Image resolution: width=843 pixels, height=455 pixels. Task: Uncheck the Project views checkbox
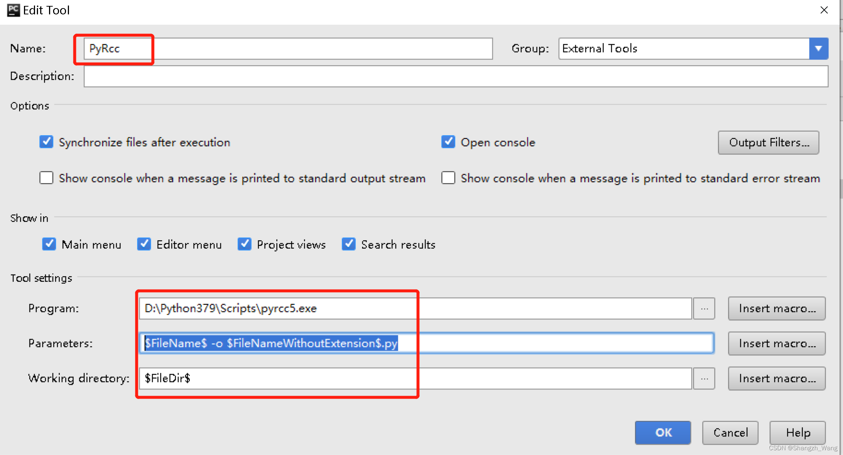pos(244,244)
